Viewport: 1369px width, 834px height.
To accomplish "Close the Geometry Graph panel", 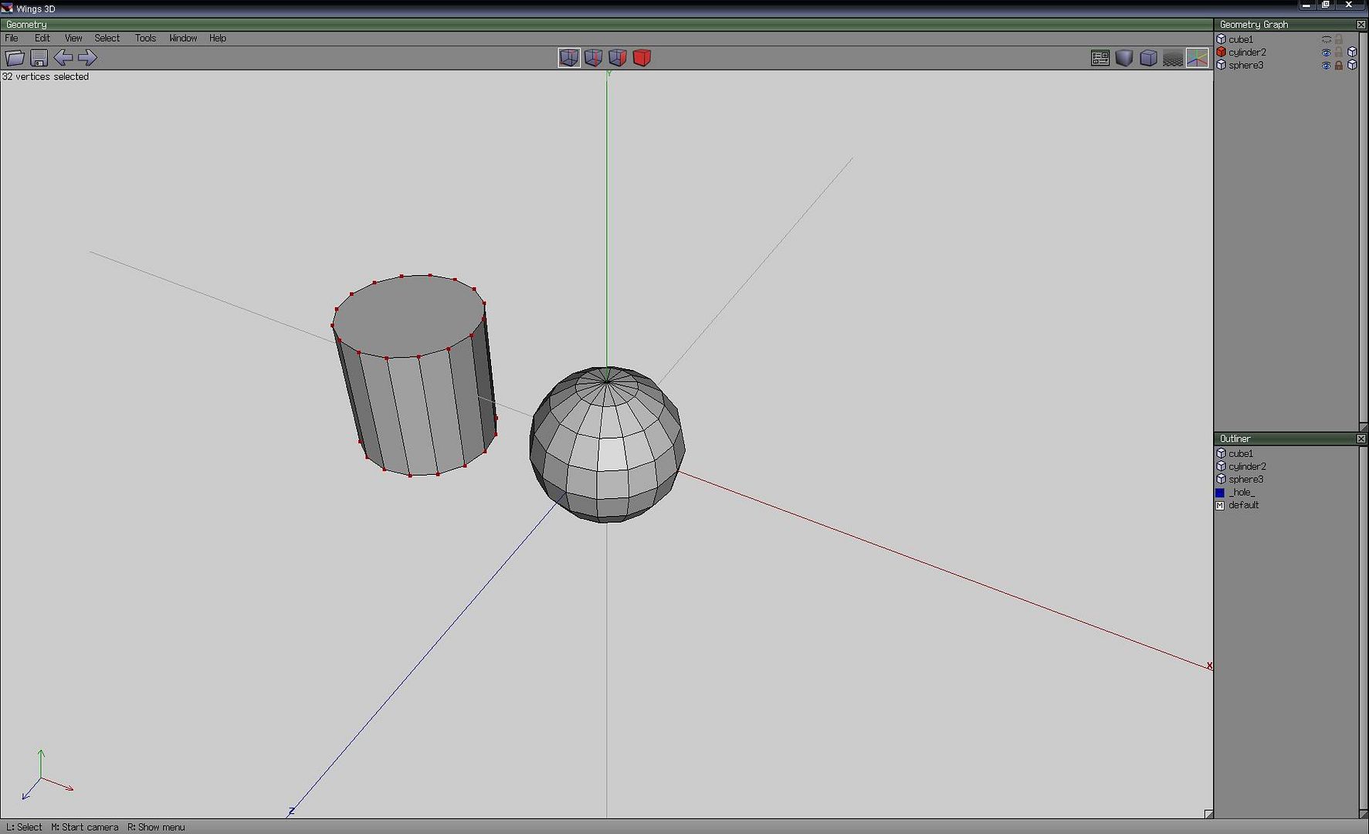I will pyautogui.click(x=1361, y=25).
